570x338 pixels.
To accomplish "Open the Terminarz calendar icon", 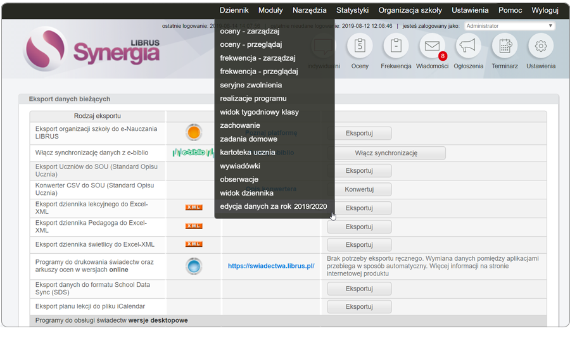I will [504, 46].
